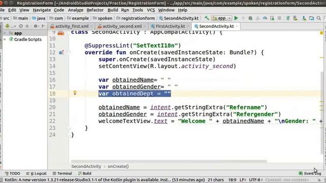Open the Code menu
This screenshot has height=183, width=326.
coord(59,10)
